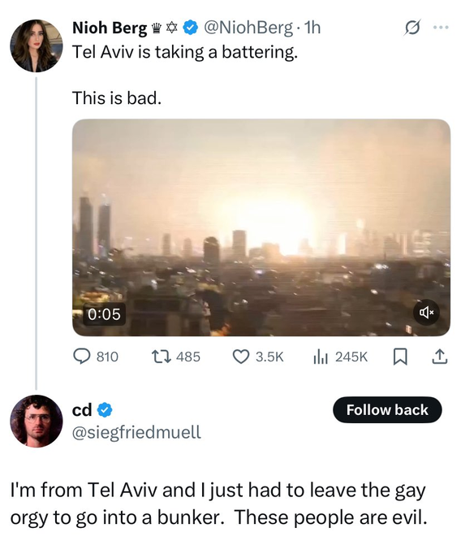Open the share icon under the video

click(439, 357)
